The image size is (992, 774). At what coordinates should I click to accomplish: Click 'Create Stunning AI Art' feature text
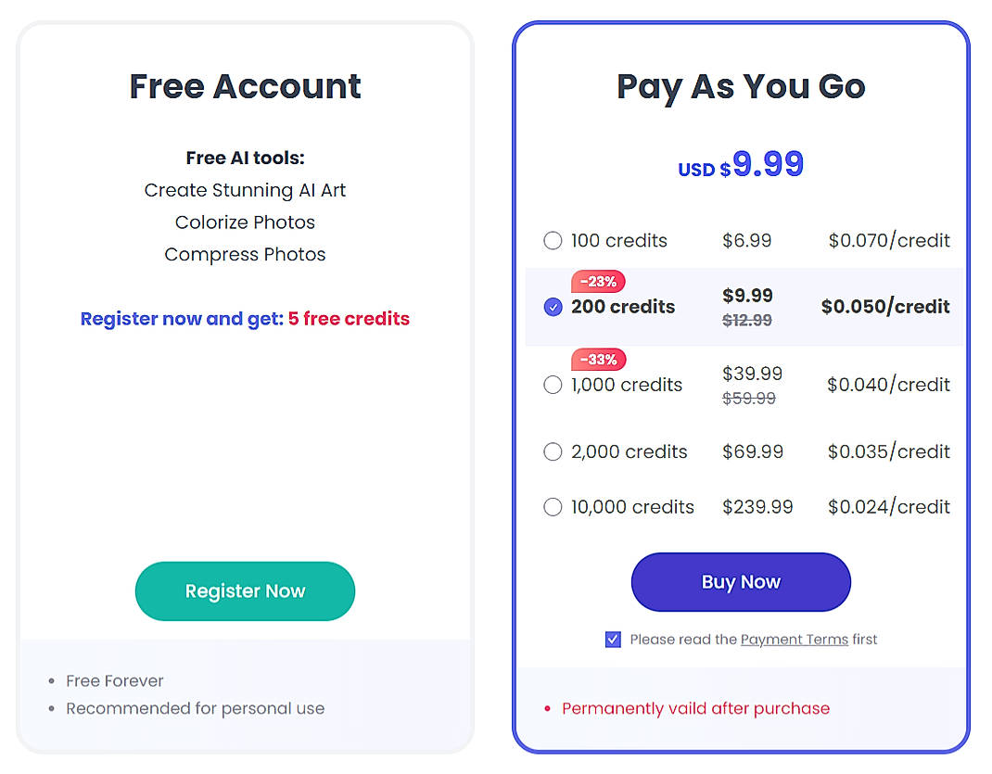pyautogui.click(x=245, y=190)
